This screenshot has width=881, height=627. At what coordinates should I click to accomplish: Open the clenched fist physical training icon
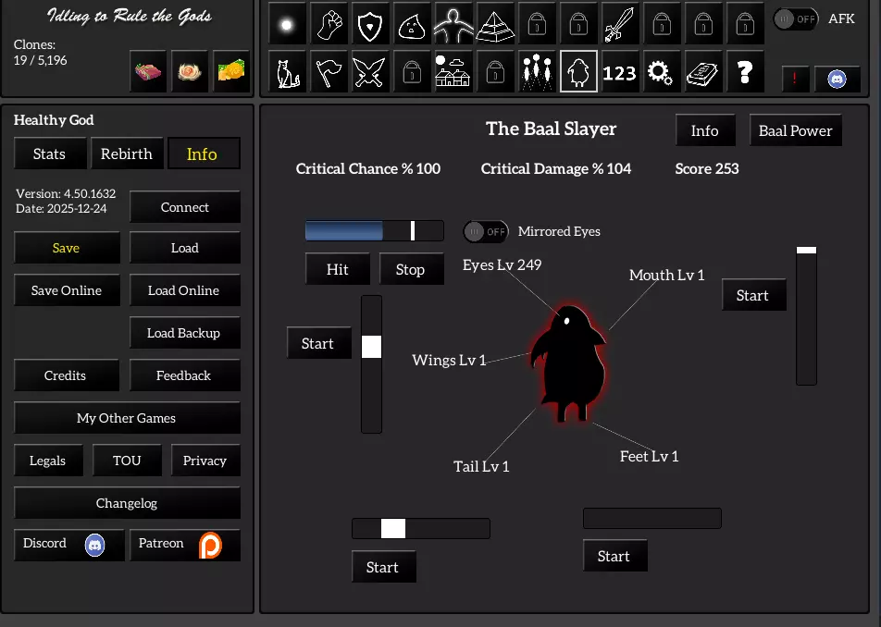pyautogui.click(x=329, y=24)
